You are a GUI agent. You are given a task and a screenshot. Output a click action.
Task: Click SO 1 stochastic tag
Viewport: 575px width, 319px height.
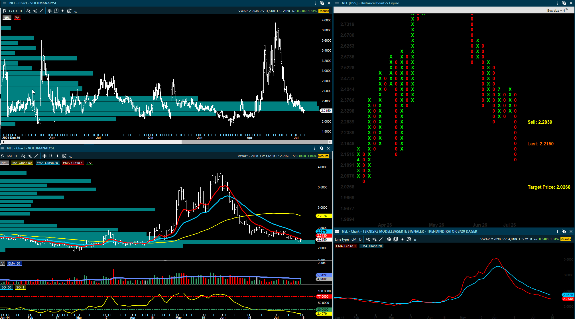pos(20,287)
